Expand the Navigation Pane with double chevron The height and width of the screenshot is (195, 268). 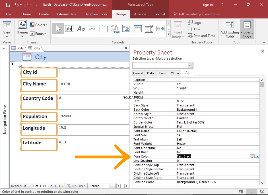pos(4,49)
